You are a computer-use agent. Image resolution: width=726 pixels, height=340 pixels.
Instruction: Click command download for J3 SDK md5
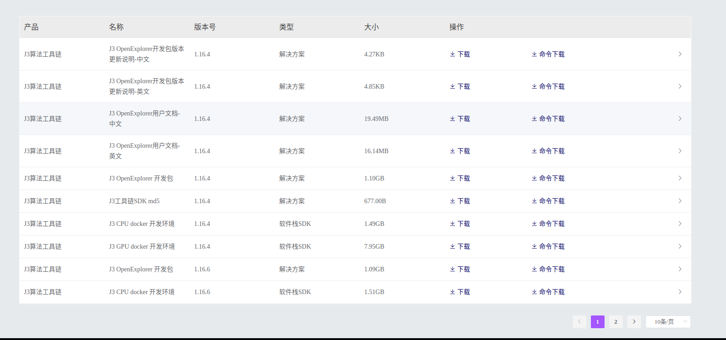click(x=548, y=201)
